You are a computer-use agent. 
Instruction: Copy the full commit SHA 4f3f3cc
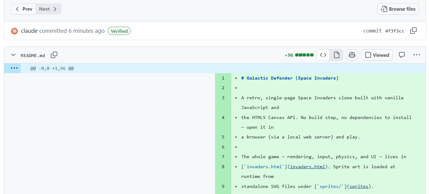click(413, 31)
